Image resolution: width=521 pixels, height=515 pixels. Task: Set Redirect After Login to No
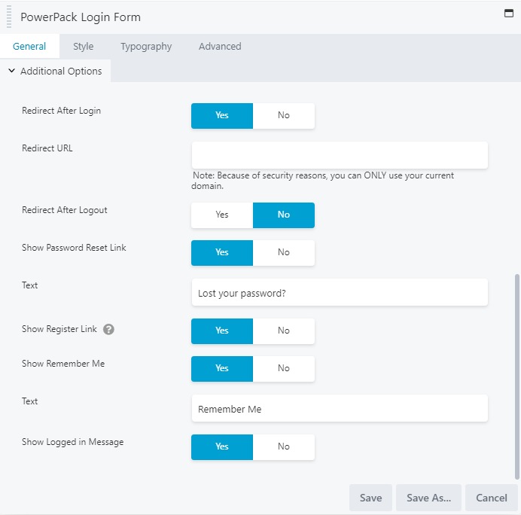pos(284,116)
